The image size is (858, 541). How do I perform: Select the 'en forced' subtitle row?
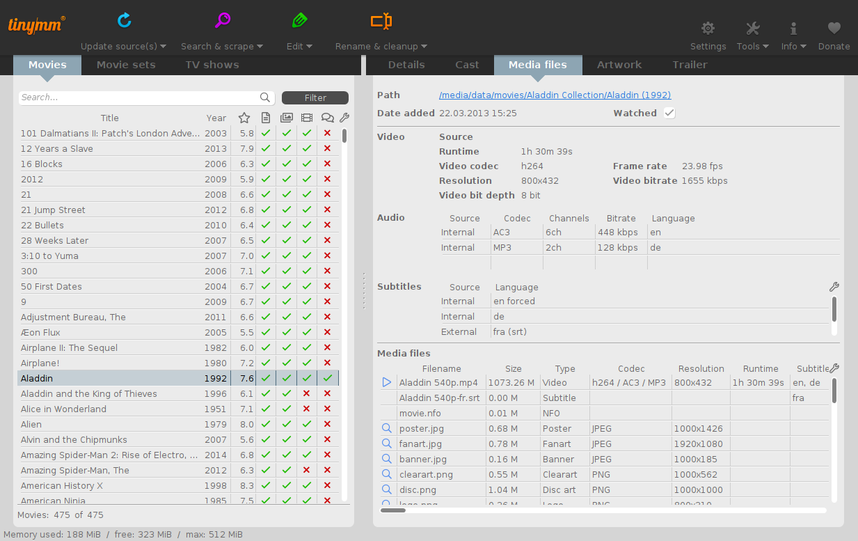[635, 301]
